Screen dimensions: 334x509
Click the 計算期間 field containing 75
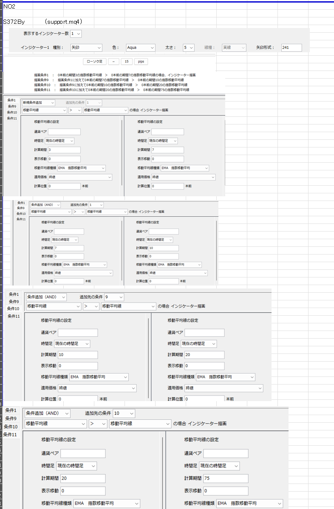225,478
